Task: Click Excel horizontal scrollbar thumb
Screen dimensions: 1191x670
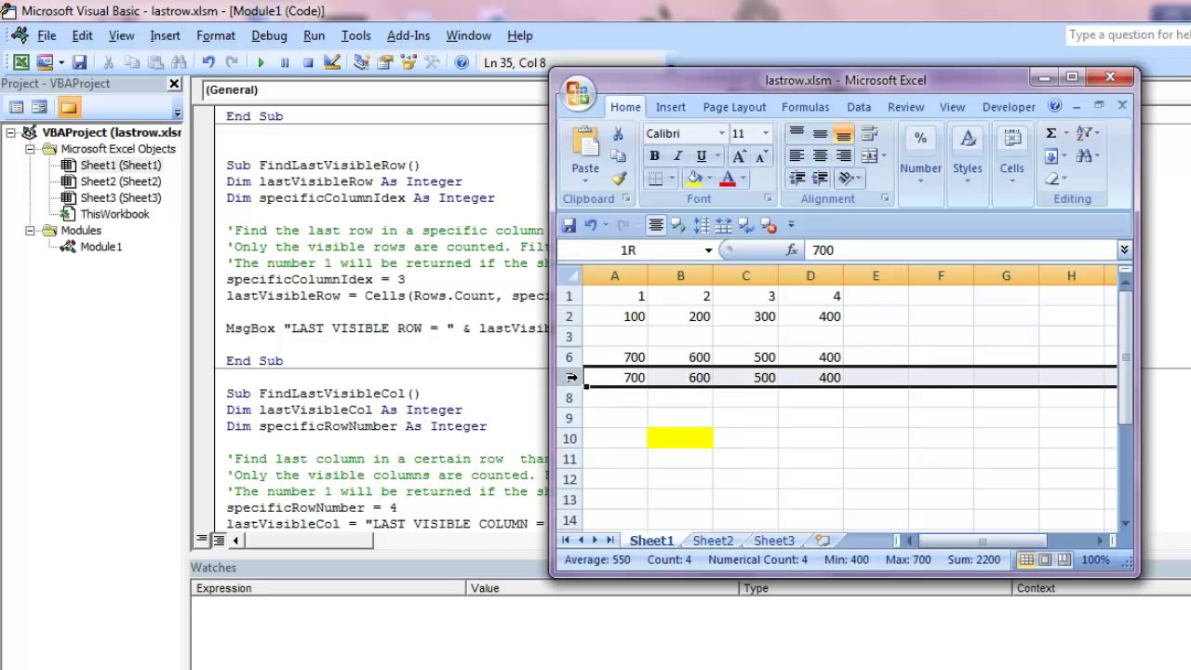Action: coord(982,541)
